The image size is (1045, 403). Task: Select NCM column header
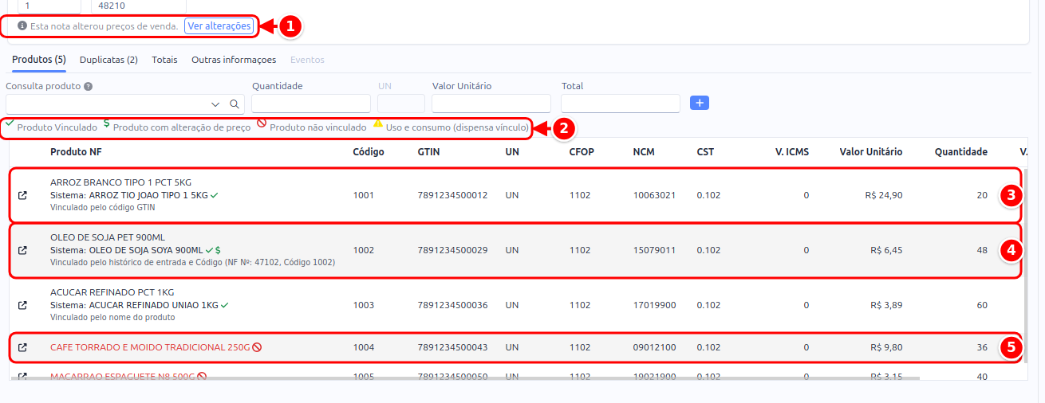pos(644,151)
